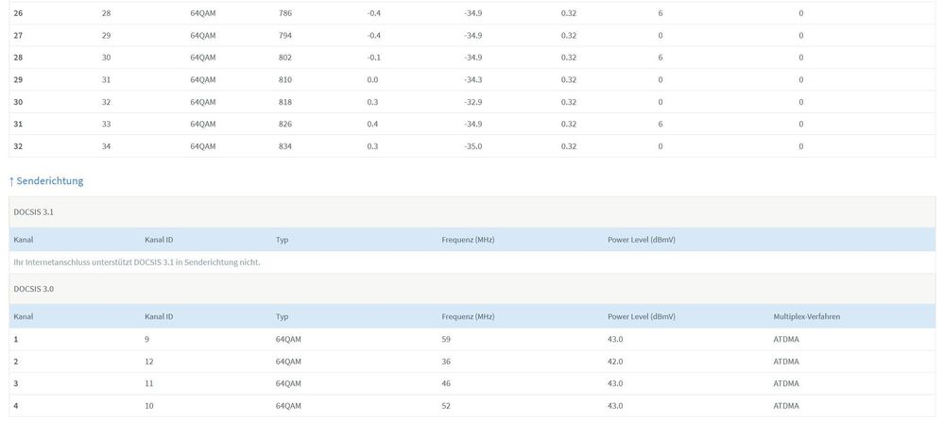This screenshot has height=421, width=944.
Task: Click the Multiplex-Verfahren column header
Action: point(806,316)
